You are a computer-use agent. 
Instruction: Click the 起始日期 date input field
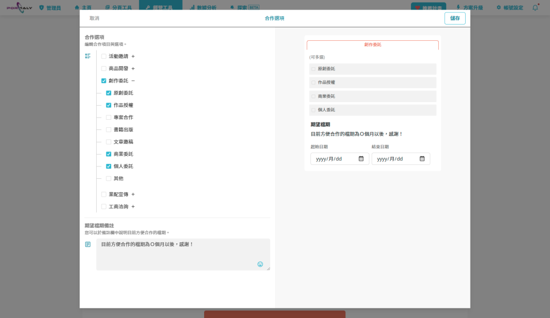(x=333, y=158)
